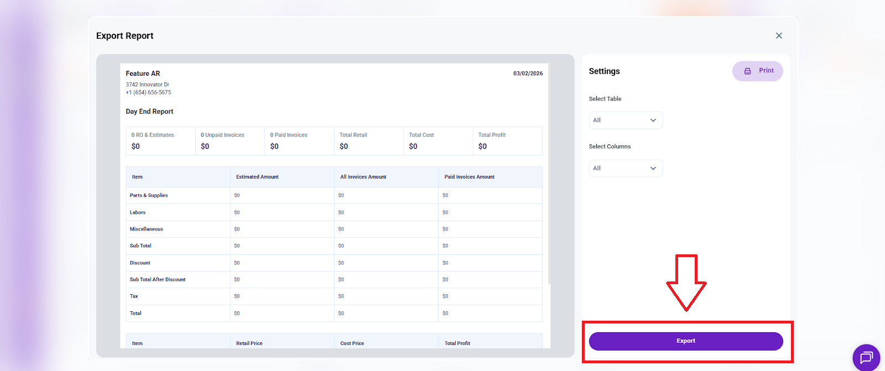Click the Total Profit summary card

[x=507, y=141]
